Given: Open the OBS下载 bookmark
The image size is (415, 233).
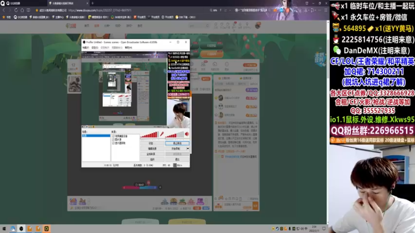Looking at the screenshot, I should (x=186, y=17).
